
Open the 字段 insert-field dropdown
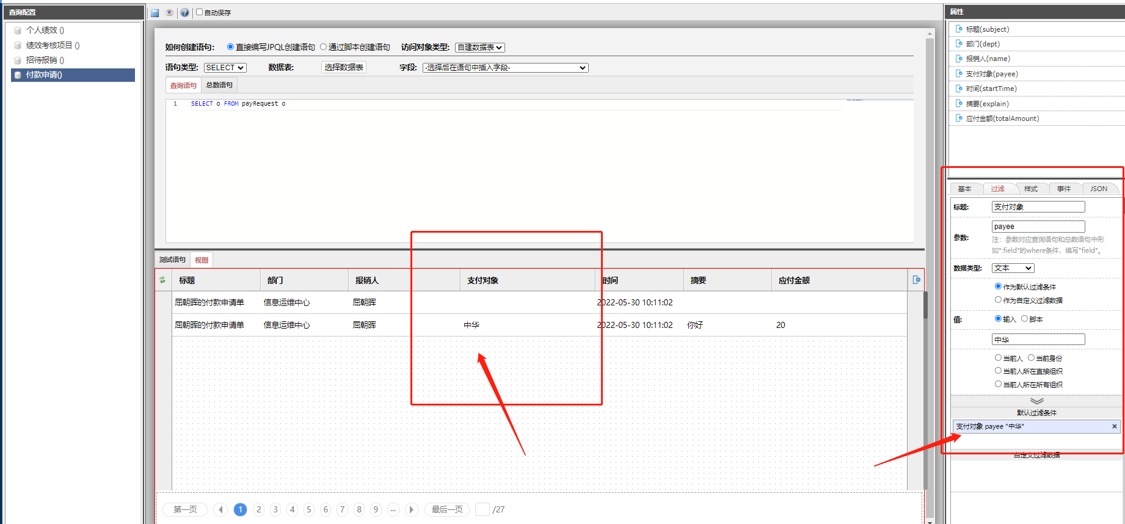pos(506,68)
